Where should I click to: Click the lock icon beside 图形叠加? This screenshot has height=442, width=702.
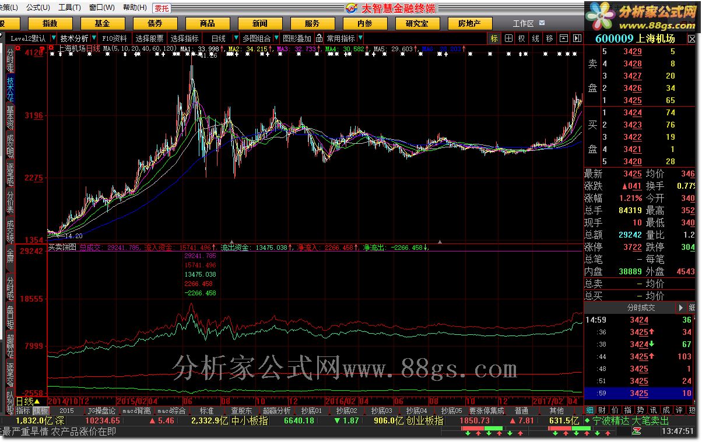[319, 38]
